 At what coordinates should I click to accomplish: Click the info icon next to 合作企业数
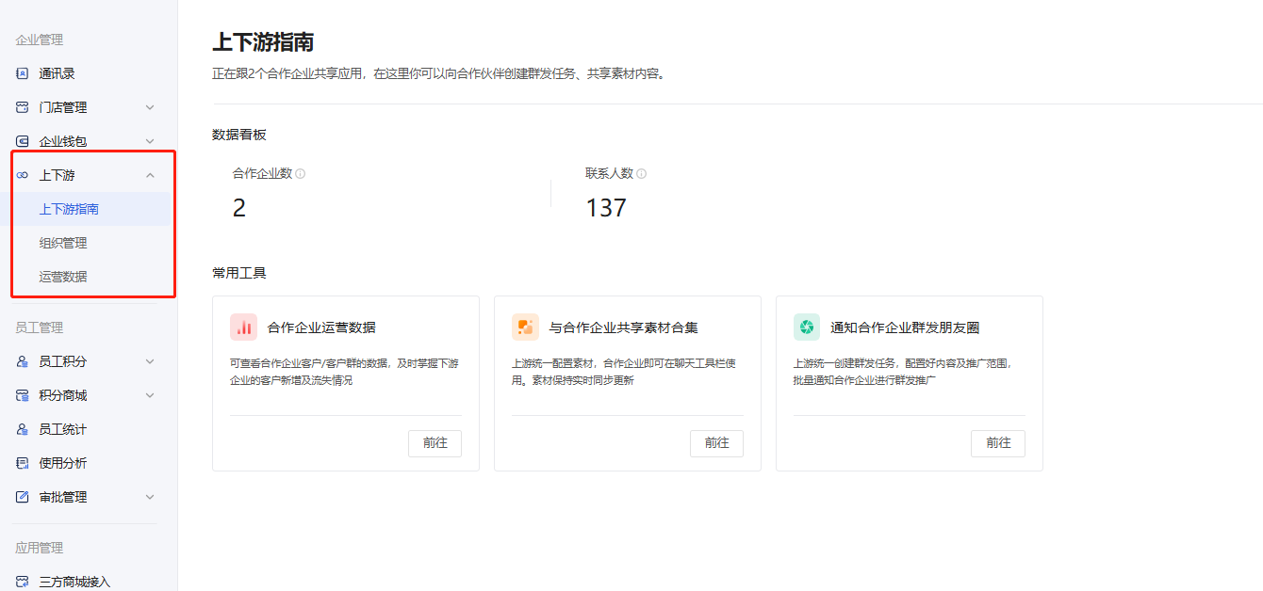(x=301, y=174)
